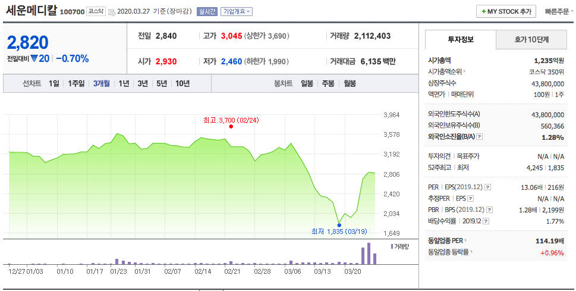The image size is (576, 291).
Task: Click the current price 2,820
Action: coord(27,43)
